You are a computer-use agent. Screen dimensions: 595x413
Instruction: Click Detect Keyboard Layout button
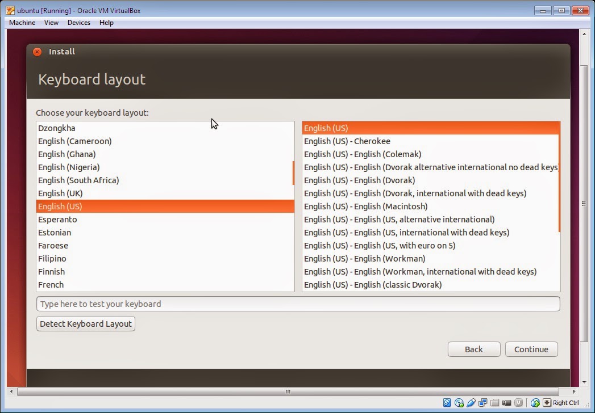pos(86,324)
